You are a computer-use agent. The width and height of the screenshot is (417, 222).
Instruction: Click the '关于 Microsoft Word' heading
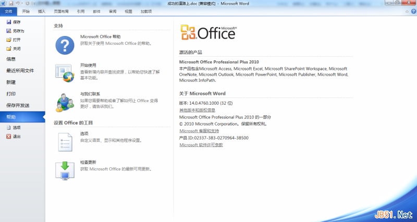pos(202,94)
